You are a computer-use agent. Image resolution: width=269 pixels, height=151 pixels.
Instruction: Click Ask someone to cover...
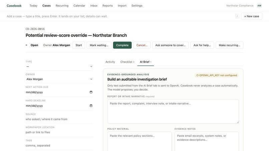point(170,45)
